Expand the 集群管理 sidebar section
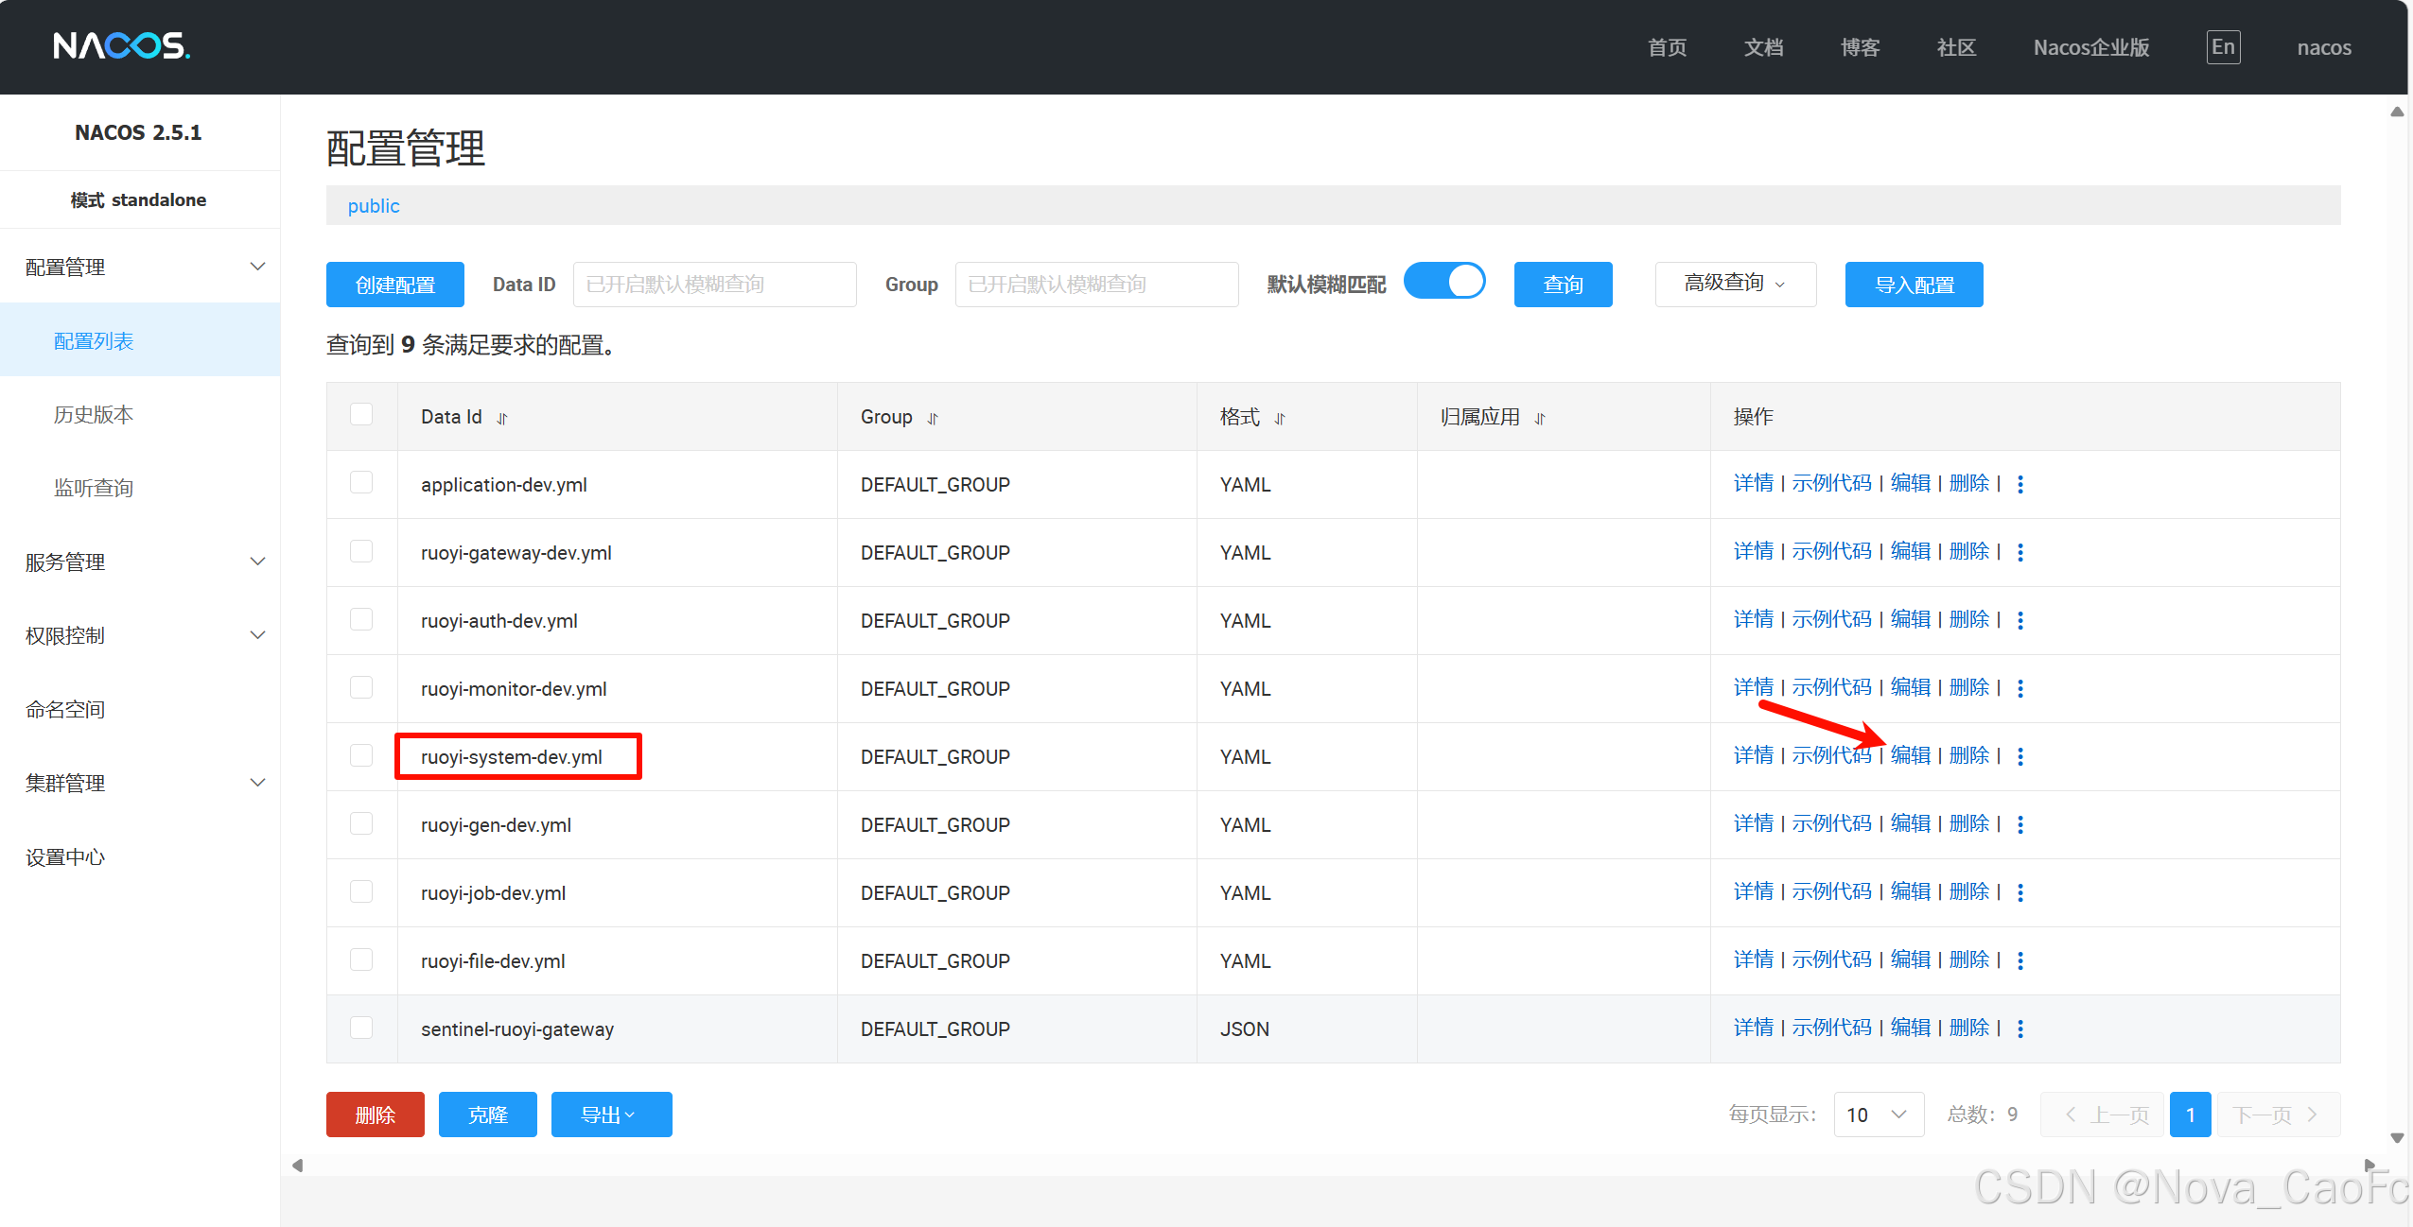Viewport: 2413px width, 1227px height. point(140,783)
